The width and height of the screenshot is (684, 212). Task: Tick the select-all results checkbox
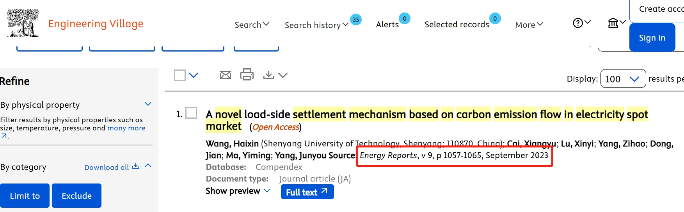180,75
